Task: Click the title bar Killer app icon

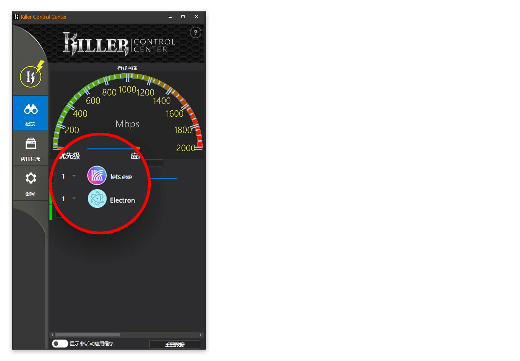Action: click(x=16, y=17)
